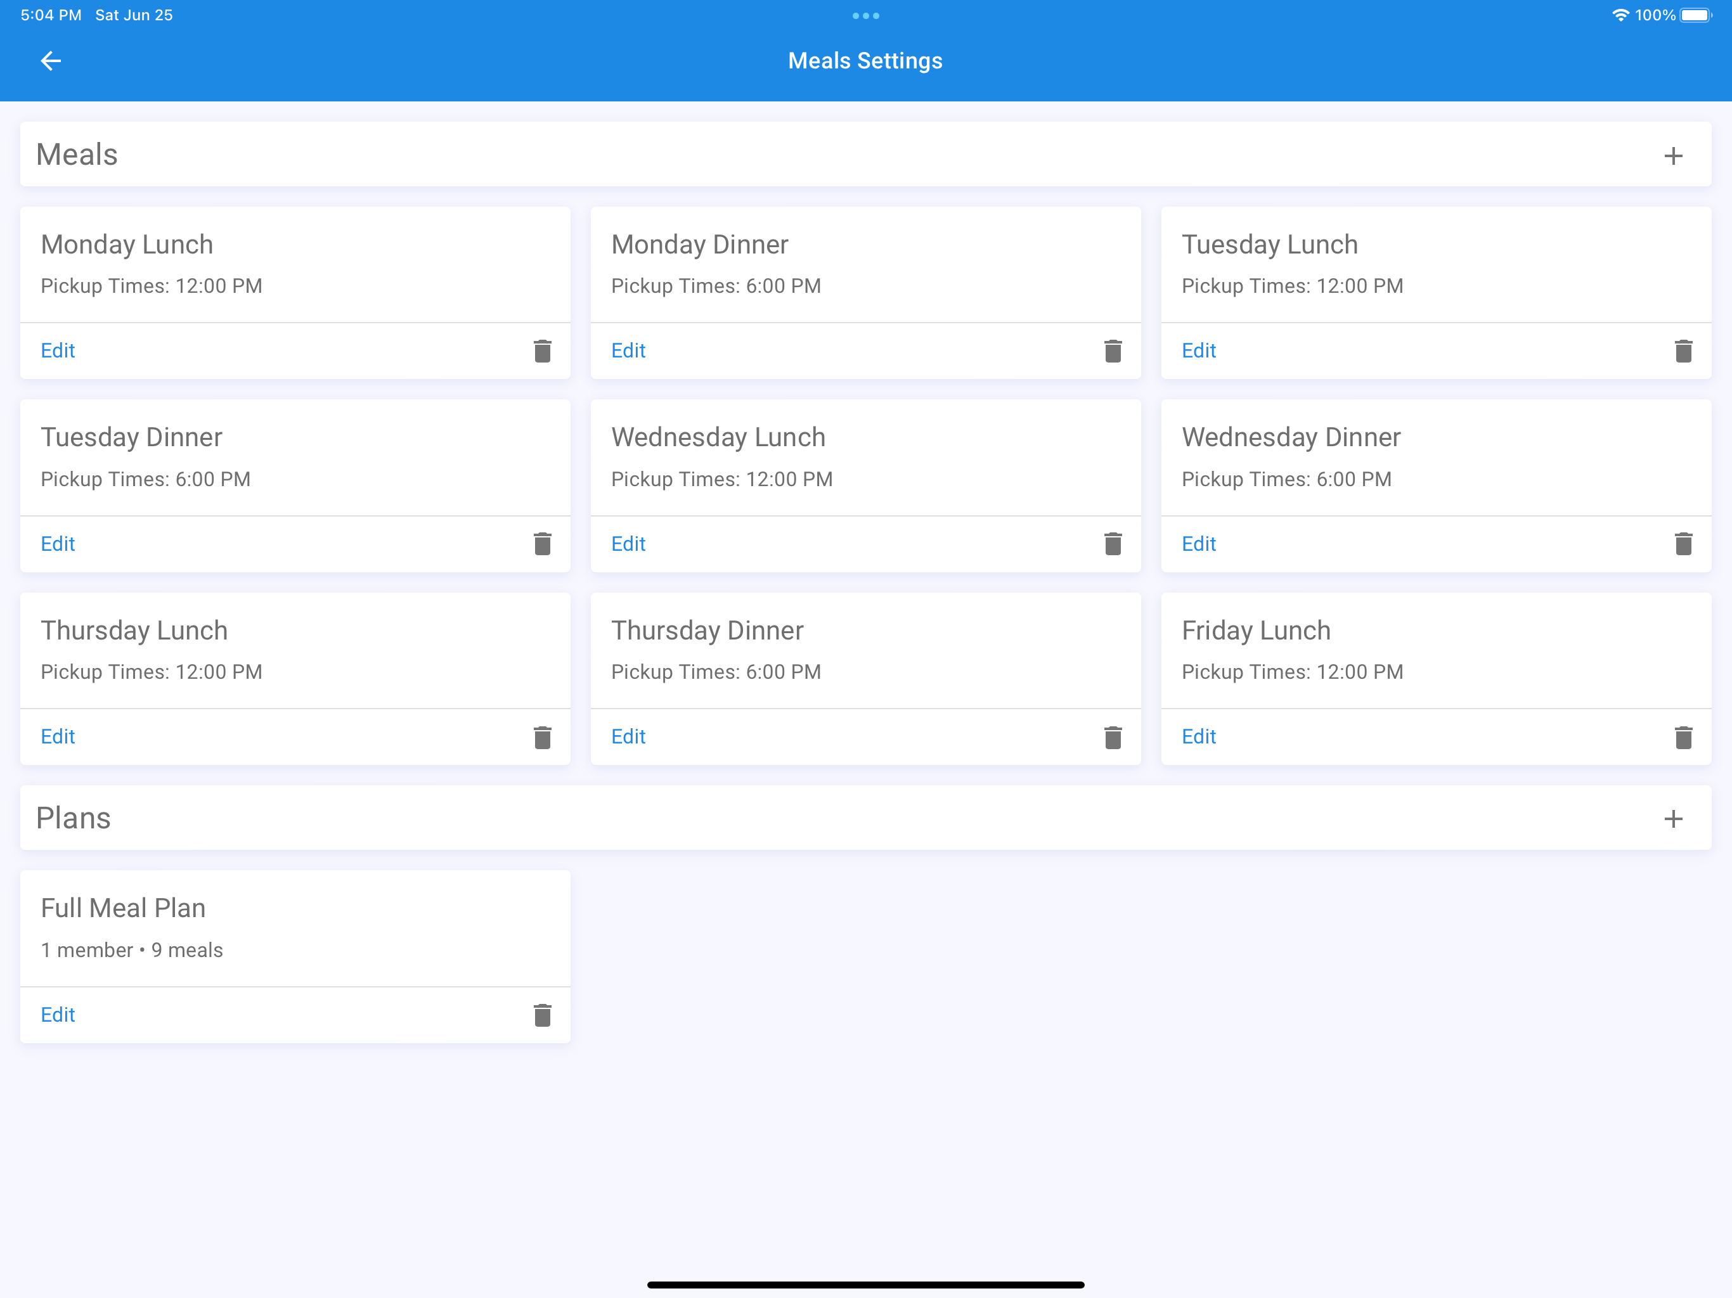1732x1298 pixels.
Task: Trash the Tuesday Dinner meal
Action: 542,544
